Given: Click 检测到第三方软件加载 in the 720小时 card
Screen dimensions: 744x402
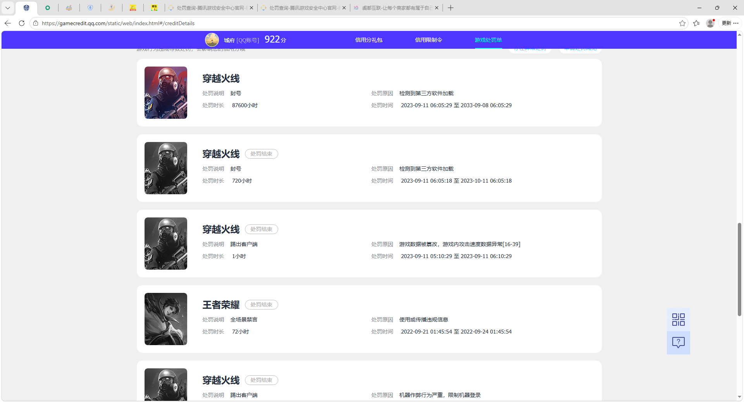Looking at the screenshot, I should (426, 169).
